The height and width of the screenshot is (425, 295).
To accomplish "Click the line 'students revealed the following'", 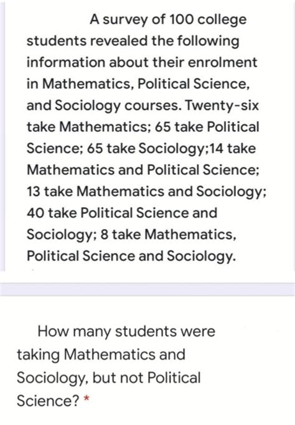I will click(x=133, y=41).
